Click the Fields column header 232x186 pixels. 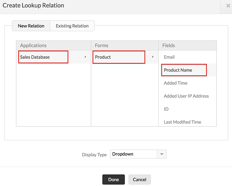pyautogui.click(x=169, y=45)
